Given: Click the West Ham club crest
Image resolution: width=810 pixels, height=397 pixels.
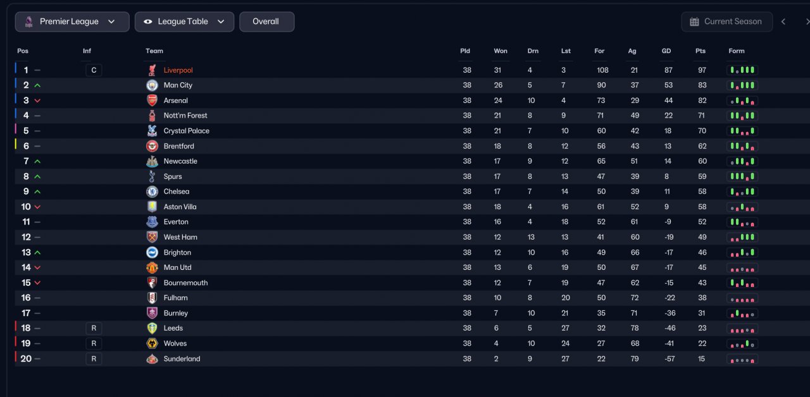Looking at the screenshot, I should click(x=152, y=237).
